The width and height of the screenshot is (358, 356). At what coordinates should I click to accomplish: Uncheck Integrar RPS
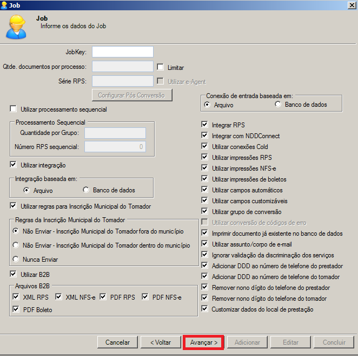[x=204, y=125]
